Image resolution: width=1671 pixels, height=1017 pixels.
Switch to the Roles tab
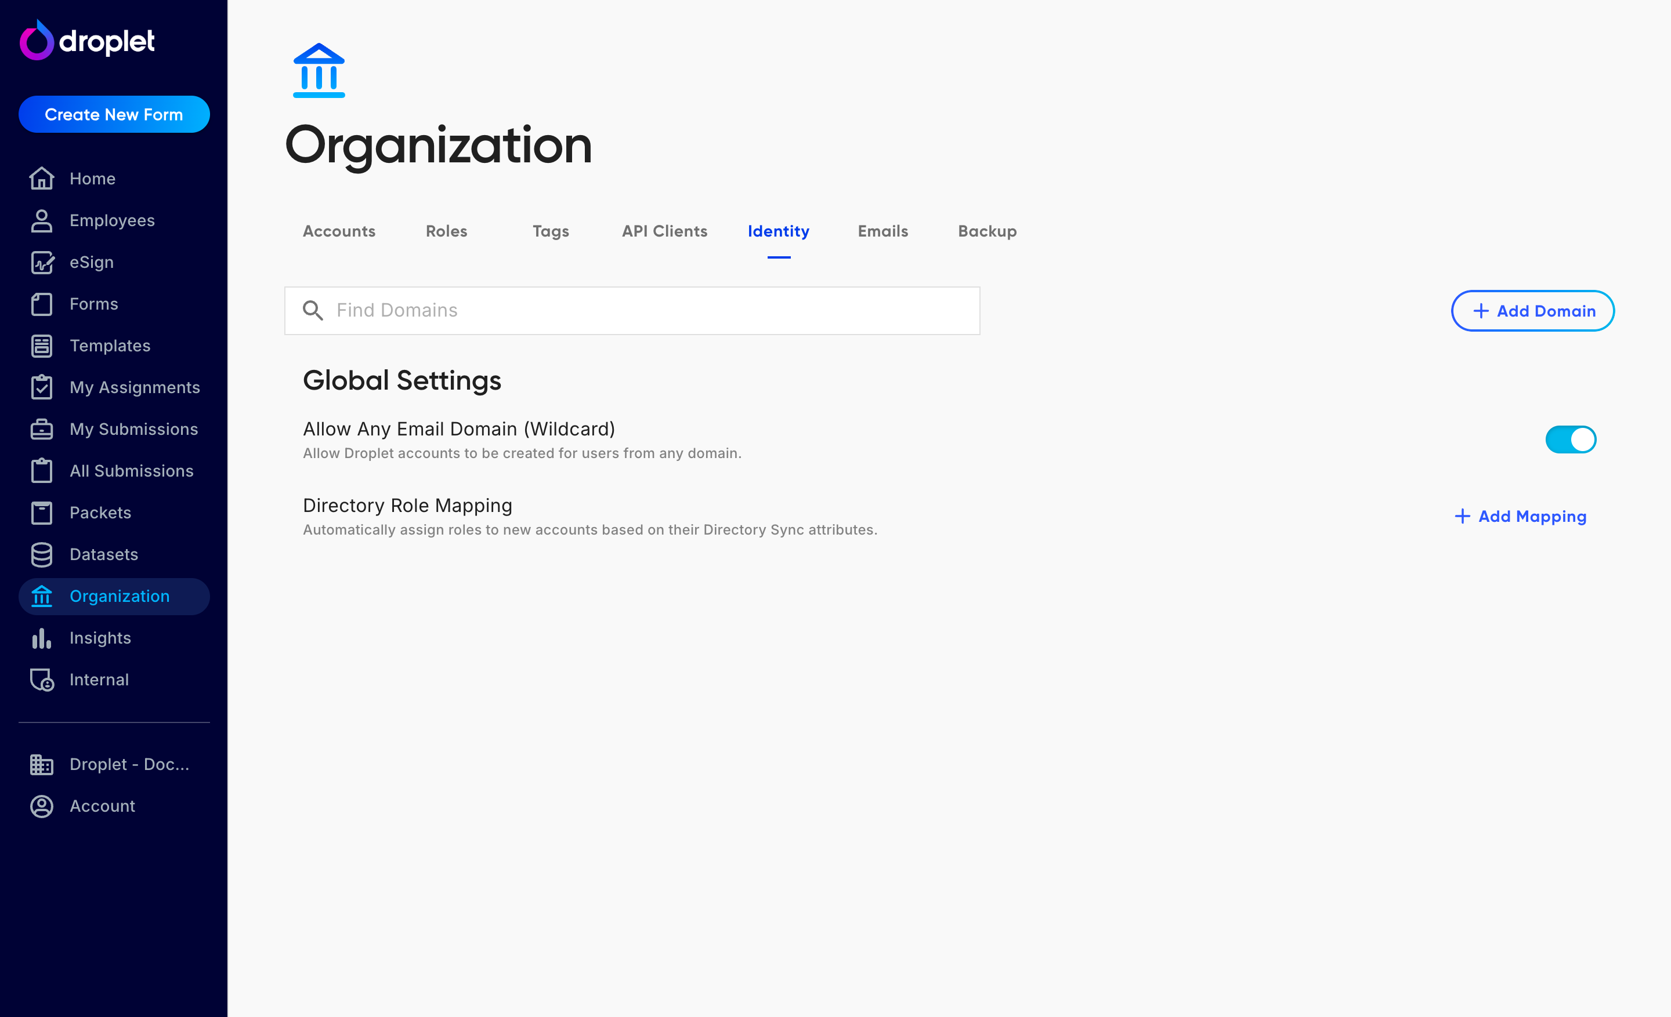446,232
